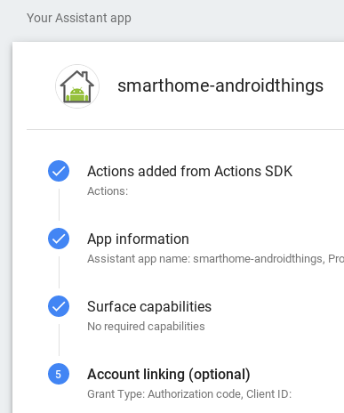Click the divider under the app header
This screenshot has height=413, width=344.
point(185,129)
